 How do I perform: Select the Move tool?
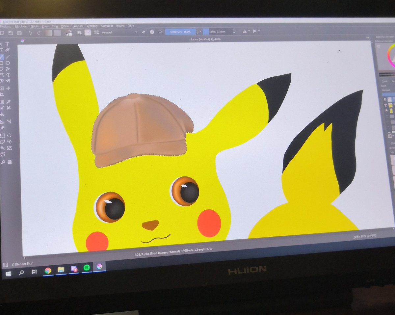coord(9,89)
